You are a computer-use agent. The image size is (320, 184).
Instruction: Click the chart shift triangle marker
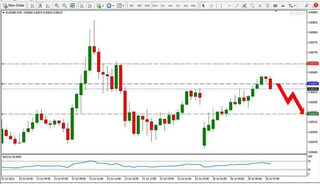pos(276,11)
